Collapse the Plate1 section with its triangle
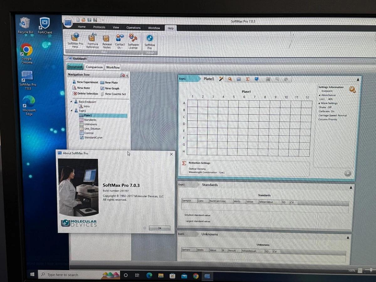 358,80
